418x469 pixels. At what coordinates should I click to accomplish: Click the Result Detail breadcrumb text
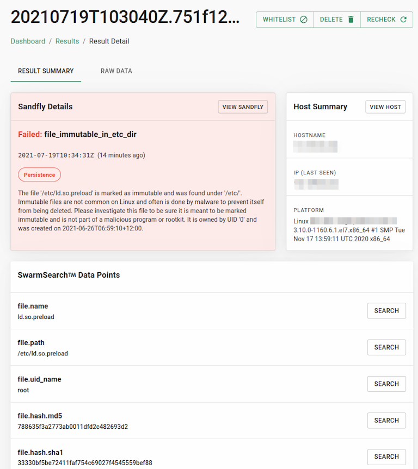tap(109, 41)
